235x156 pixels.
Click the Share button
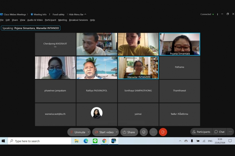pos(129,132)
